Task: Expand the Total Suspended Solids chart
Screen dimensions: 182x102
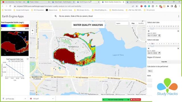Action: pos(28,59)
